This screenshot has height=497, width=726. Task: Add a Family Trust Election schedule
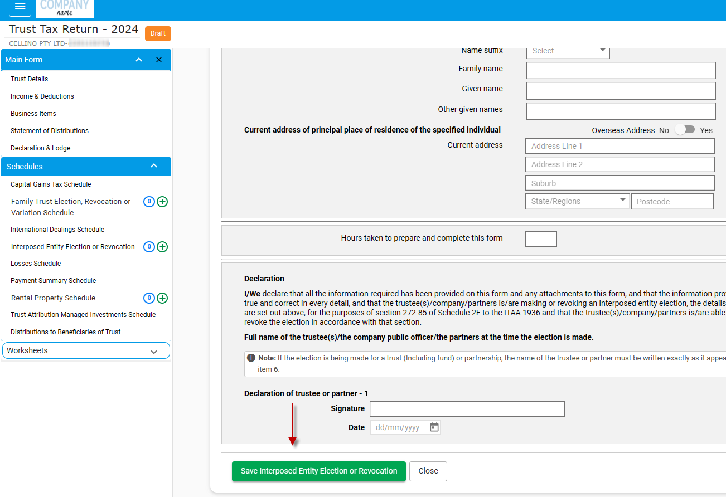click(x=162, y=202)
